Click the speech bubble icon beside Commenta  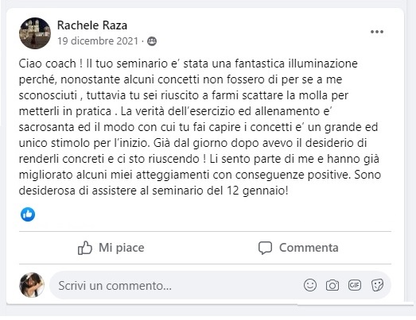pyautogui.click(x=265, y=248)
